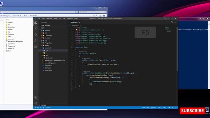Click the search box in File Explorer window
The image size is (210, 118).
pyautogui.click(x=93, y=12)
